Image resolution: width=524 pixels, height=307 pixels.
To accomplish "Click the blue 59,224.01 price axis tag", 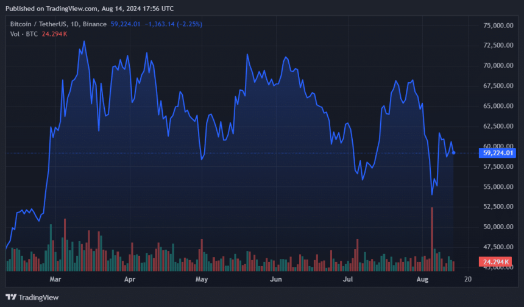I will coord(498,153).
